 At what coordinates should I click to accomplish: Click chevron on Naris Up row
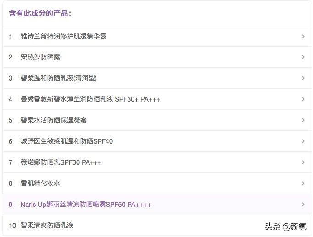point(303,205)
